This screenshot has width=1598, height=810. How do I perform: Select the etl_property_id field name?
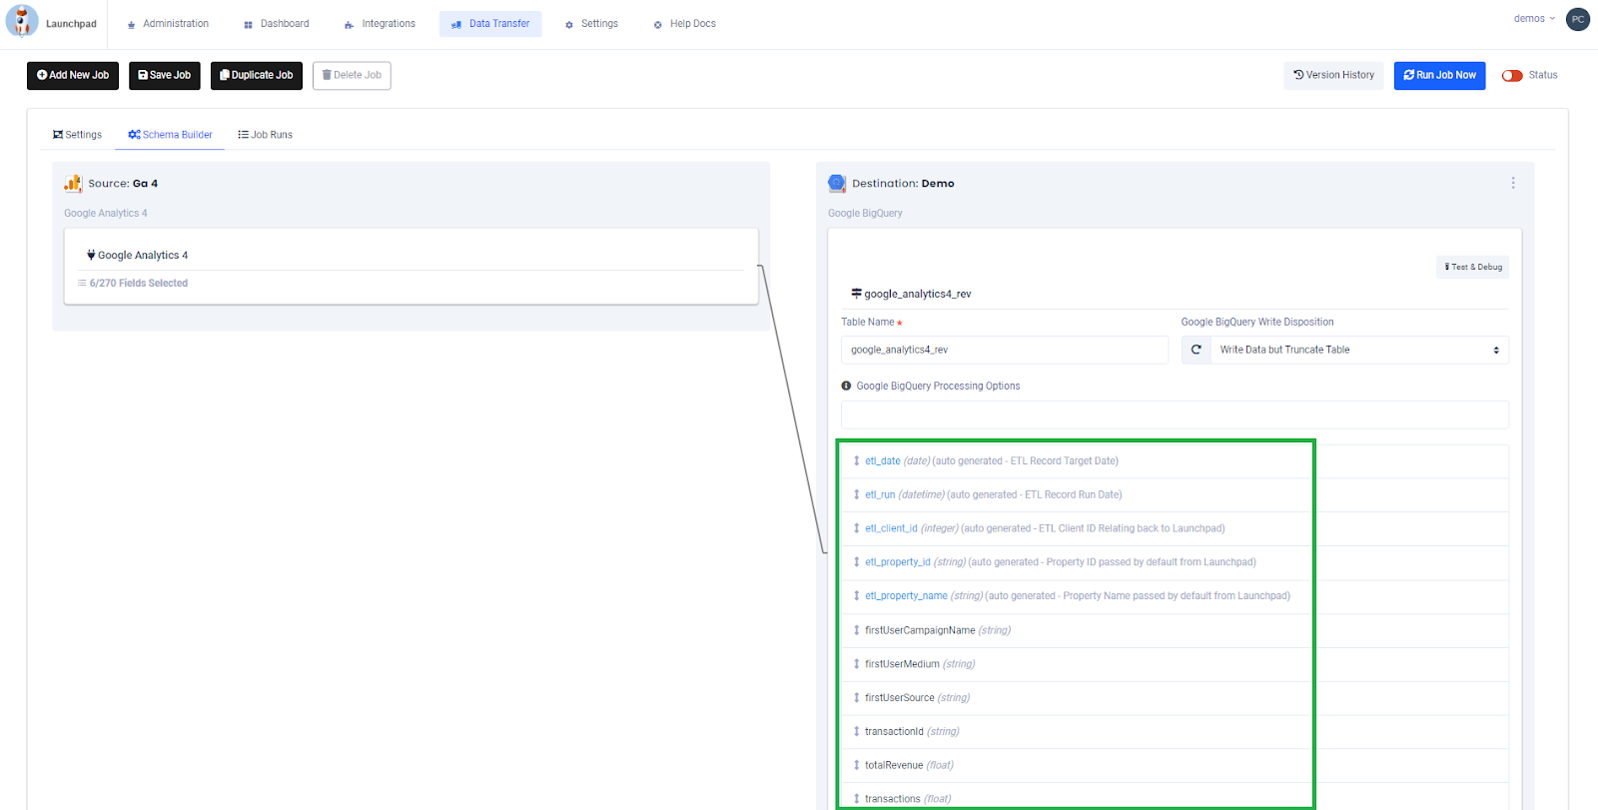click(898, 563)
